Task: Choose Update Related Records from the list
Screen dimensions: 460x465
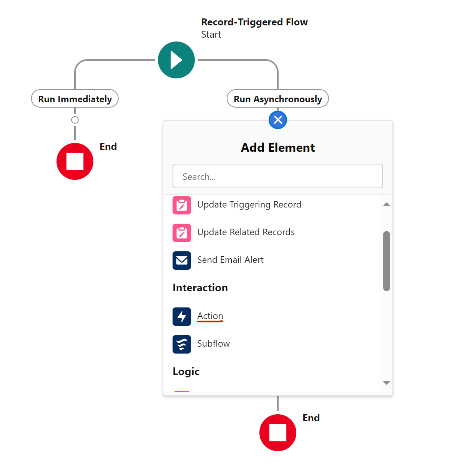Action: pyautogui.click(x=246, y=232)
